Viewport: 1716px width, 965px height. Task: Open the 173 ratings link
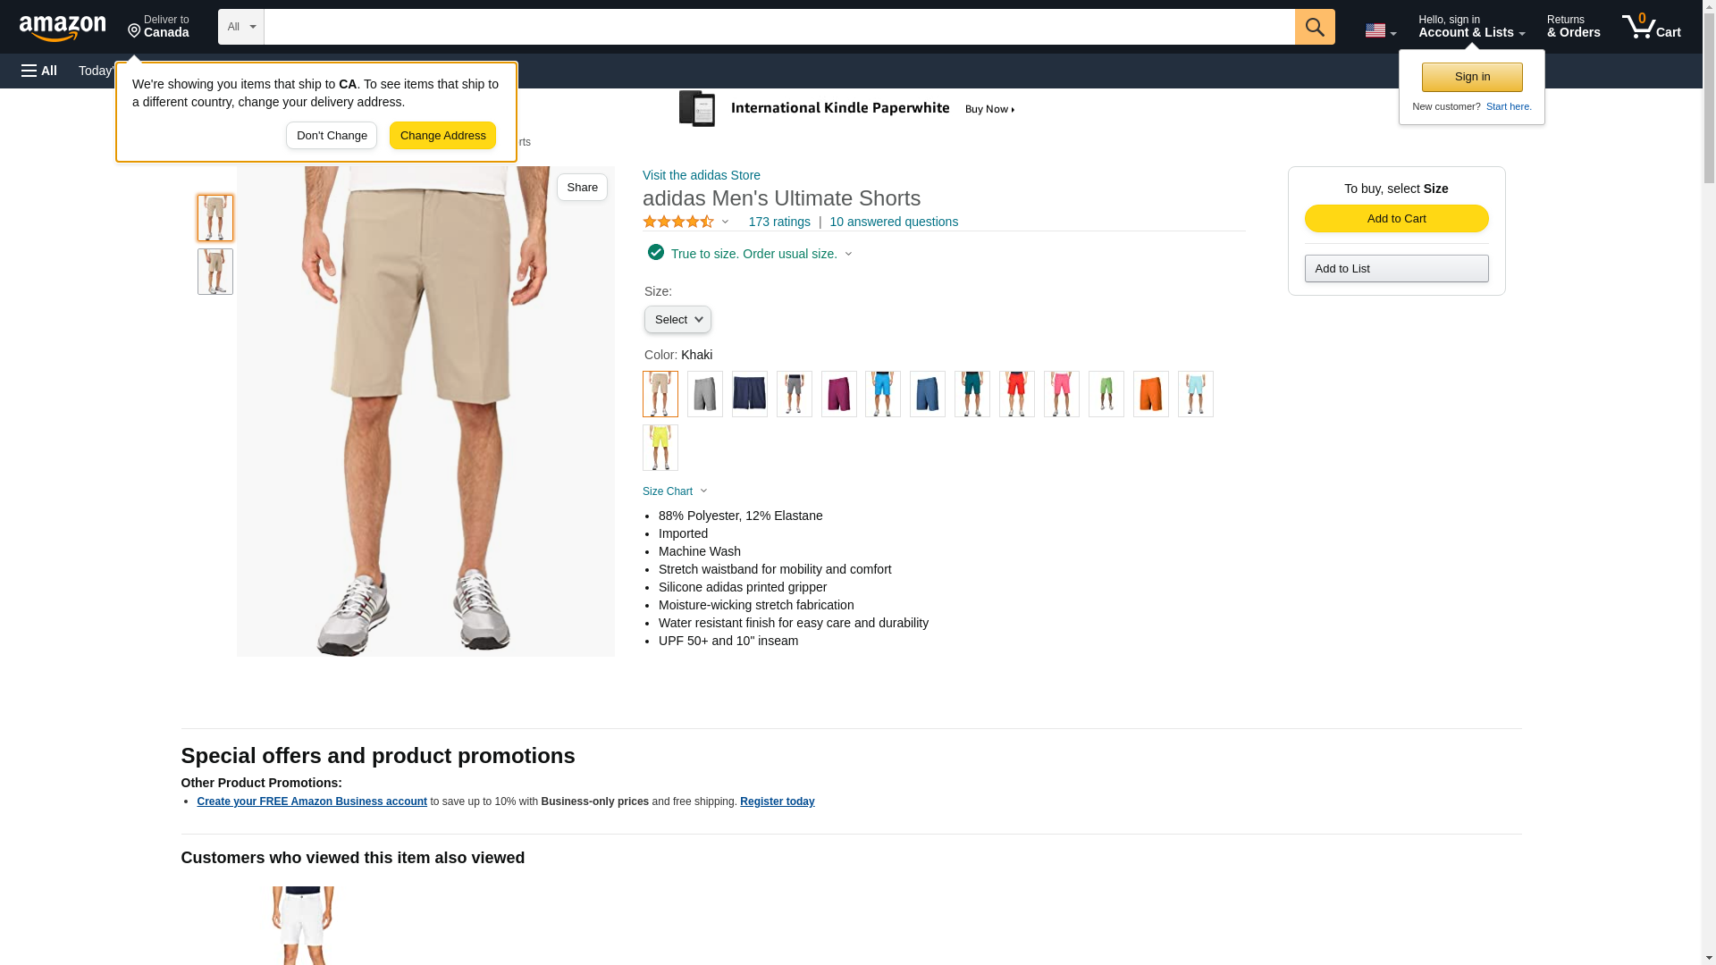click(x=779, y=222)
